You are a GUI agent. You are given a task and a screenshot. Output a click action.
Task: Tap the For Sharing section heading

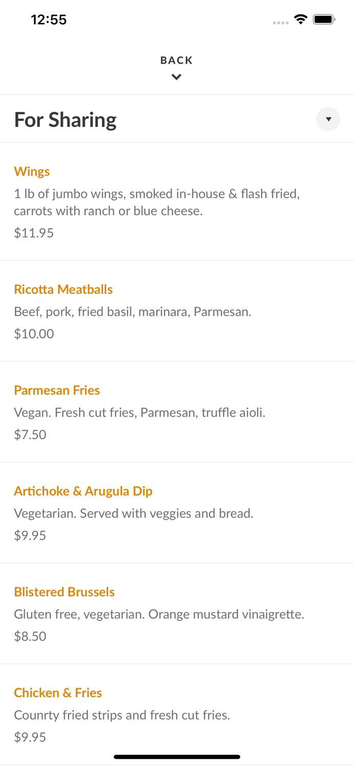point(65,119)
